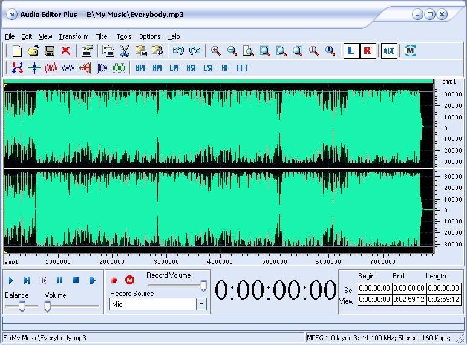Start playback with the play button
467x345 pixels.
click(11, 281)
